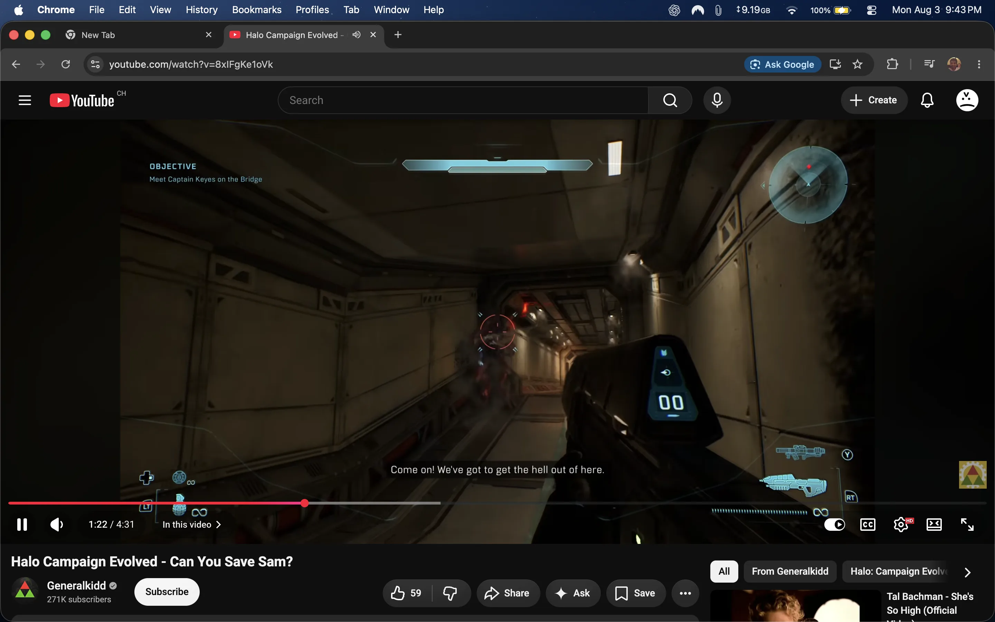Expand the In this video chapters
Screen dimensions: 995x622
pos(192,525)
